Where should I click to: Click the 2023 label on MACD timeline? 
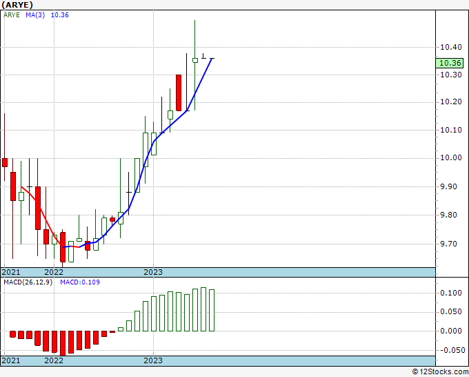153,360
